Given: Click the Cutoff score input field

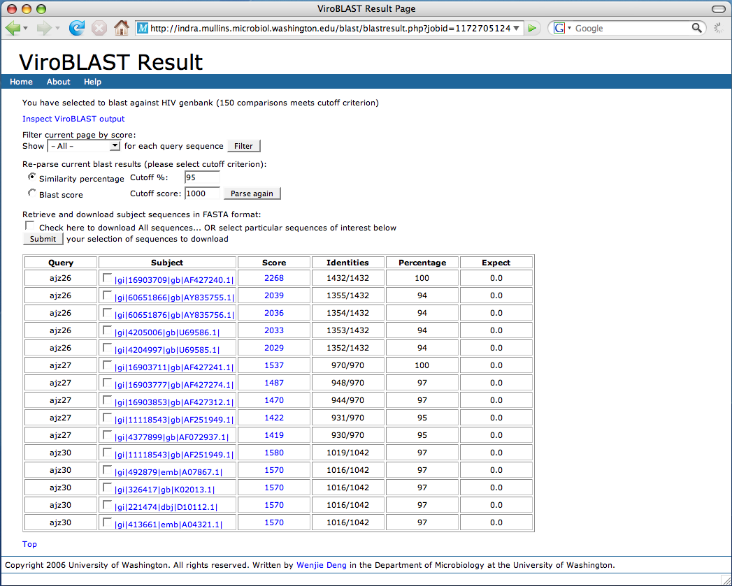Looking at the screenshot, I should click(203, 193).
